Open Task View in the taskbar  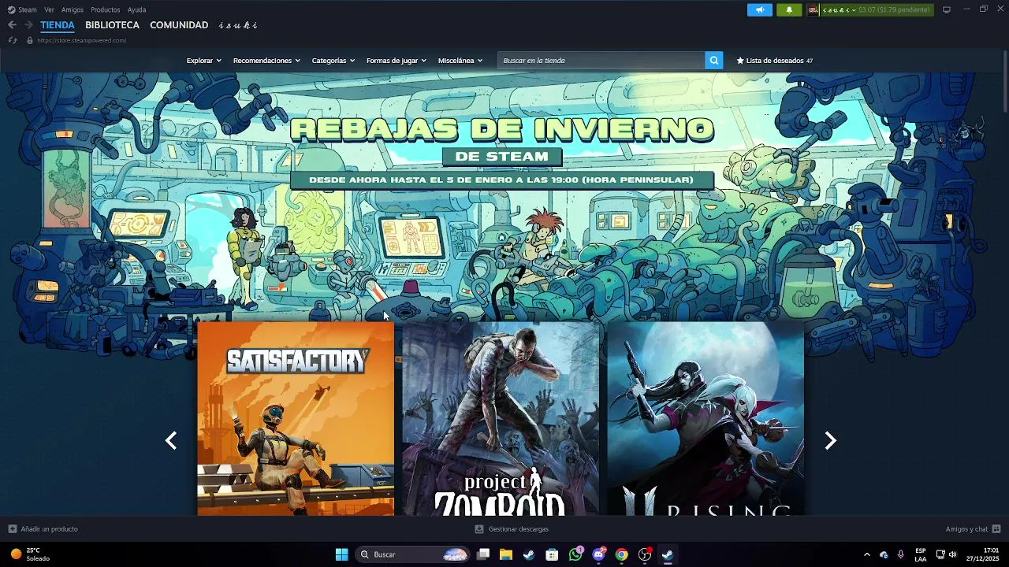pos(483,554)
